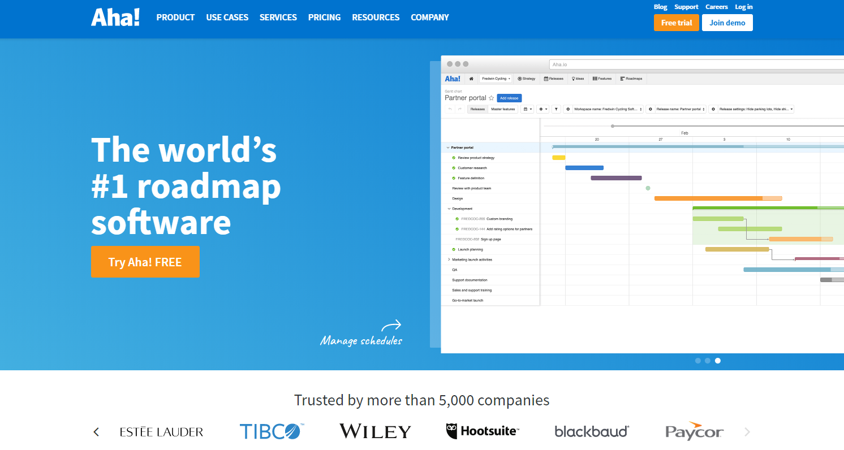Open the calendar dropdown in the Gantt toolbar
Screen dimensions: 844x450
point(527,109)
